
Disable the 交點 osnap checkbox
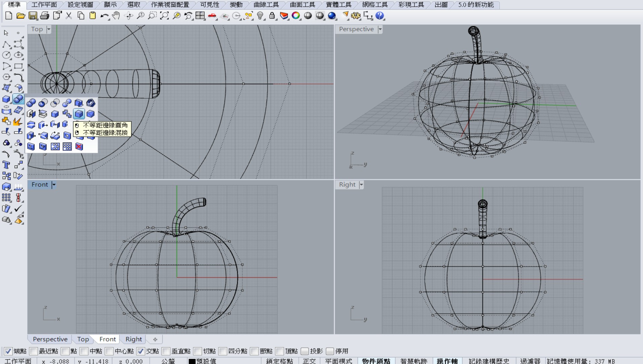140,351
